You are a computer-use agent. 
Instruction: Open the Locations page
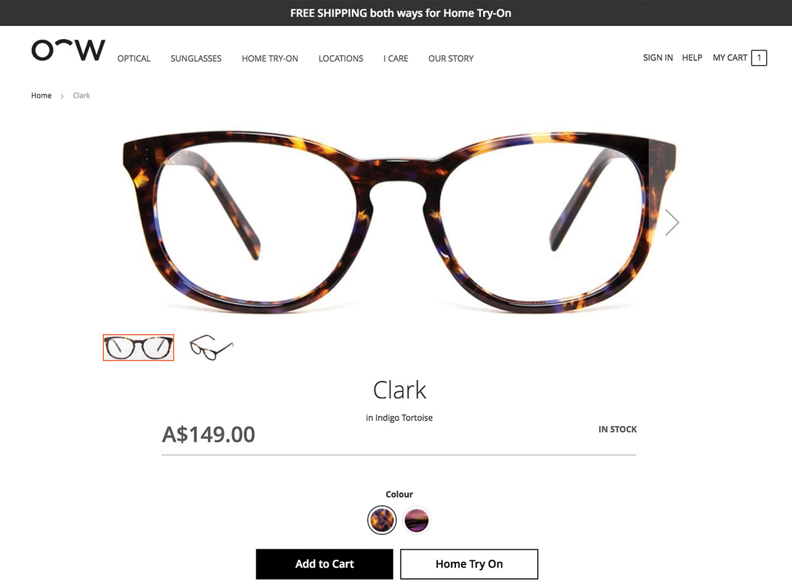pos(341,58)
